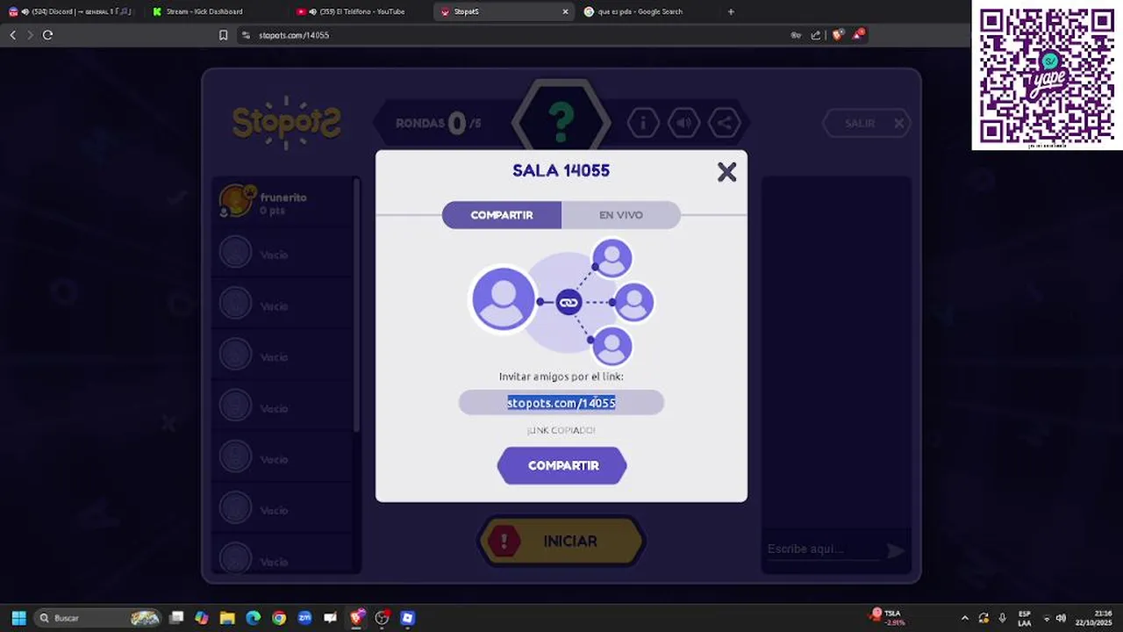Screen dimensions: 1123x632
Task: Open the Brave Shields lion icon
Action: tap(838, 35)
